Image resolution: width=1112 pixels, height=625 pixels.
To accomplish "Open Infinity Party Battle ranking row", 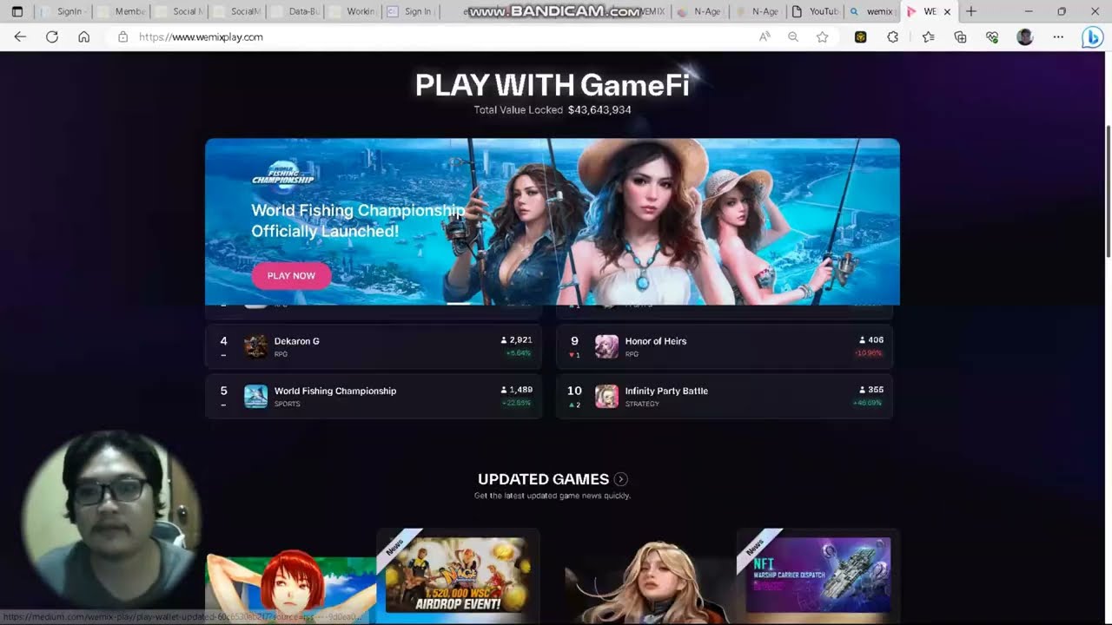I will (725, 396).
